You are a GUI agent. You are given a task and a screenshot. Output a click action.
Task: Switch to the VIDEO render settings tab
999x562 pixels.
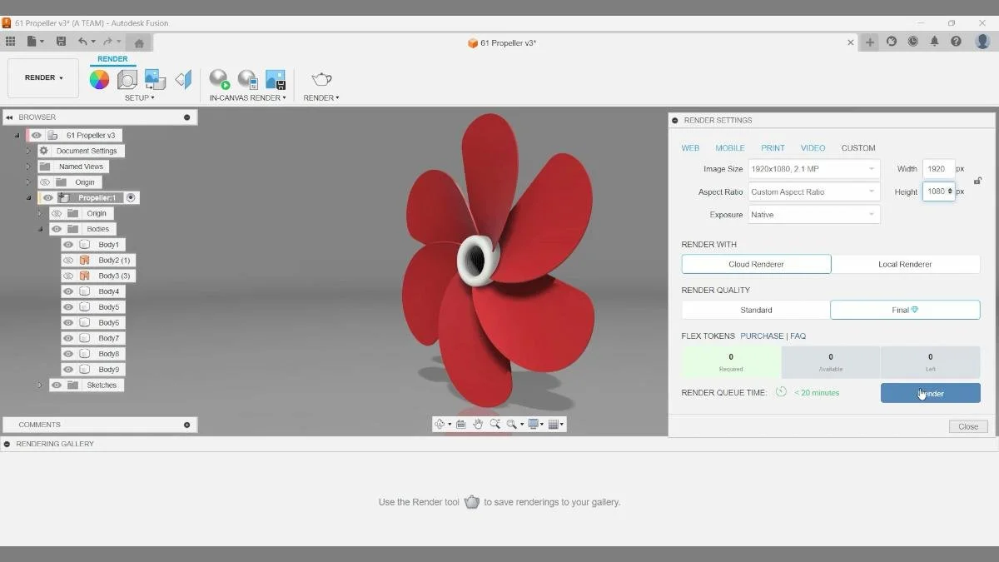point(813,147)
